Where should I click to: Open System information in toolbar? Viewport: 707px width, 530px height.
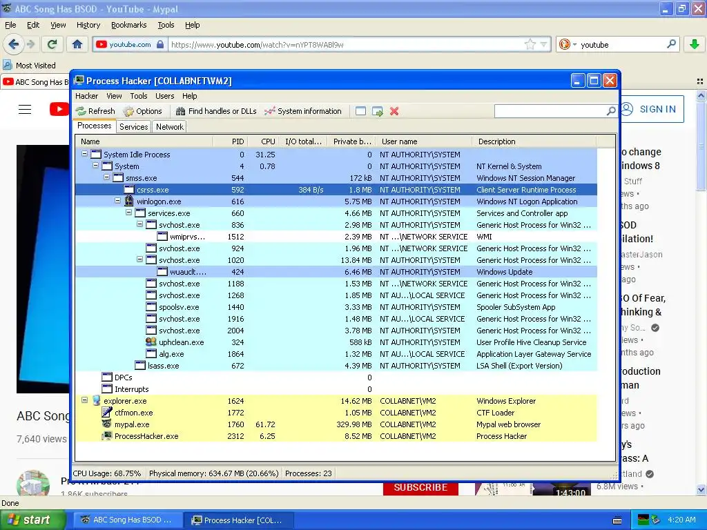[x=303, y=111]
